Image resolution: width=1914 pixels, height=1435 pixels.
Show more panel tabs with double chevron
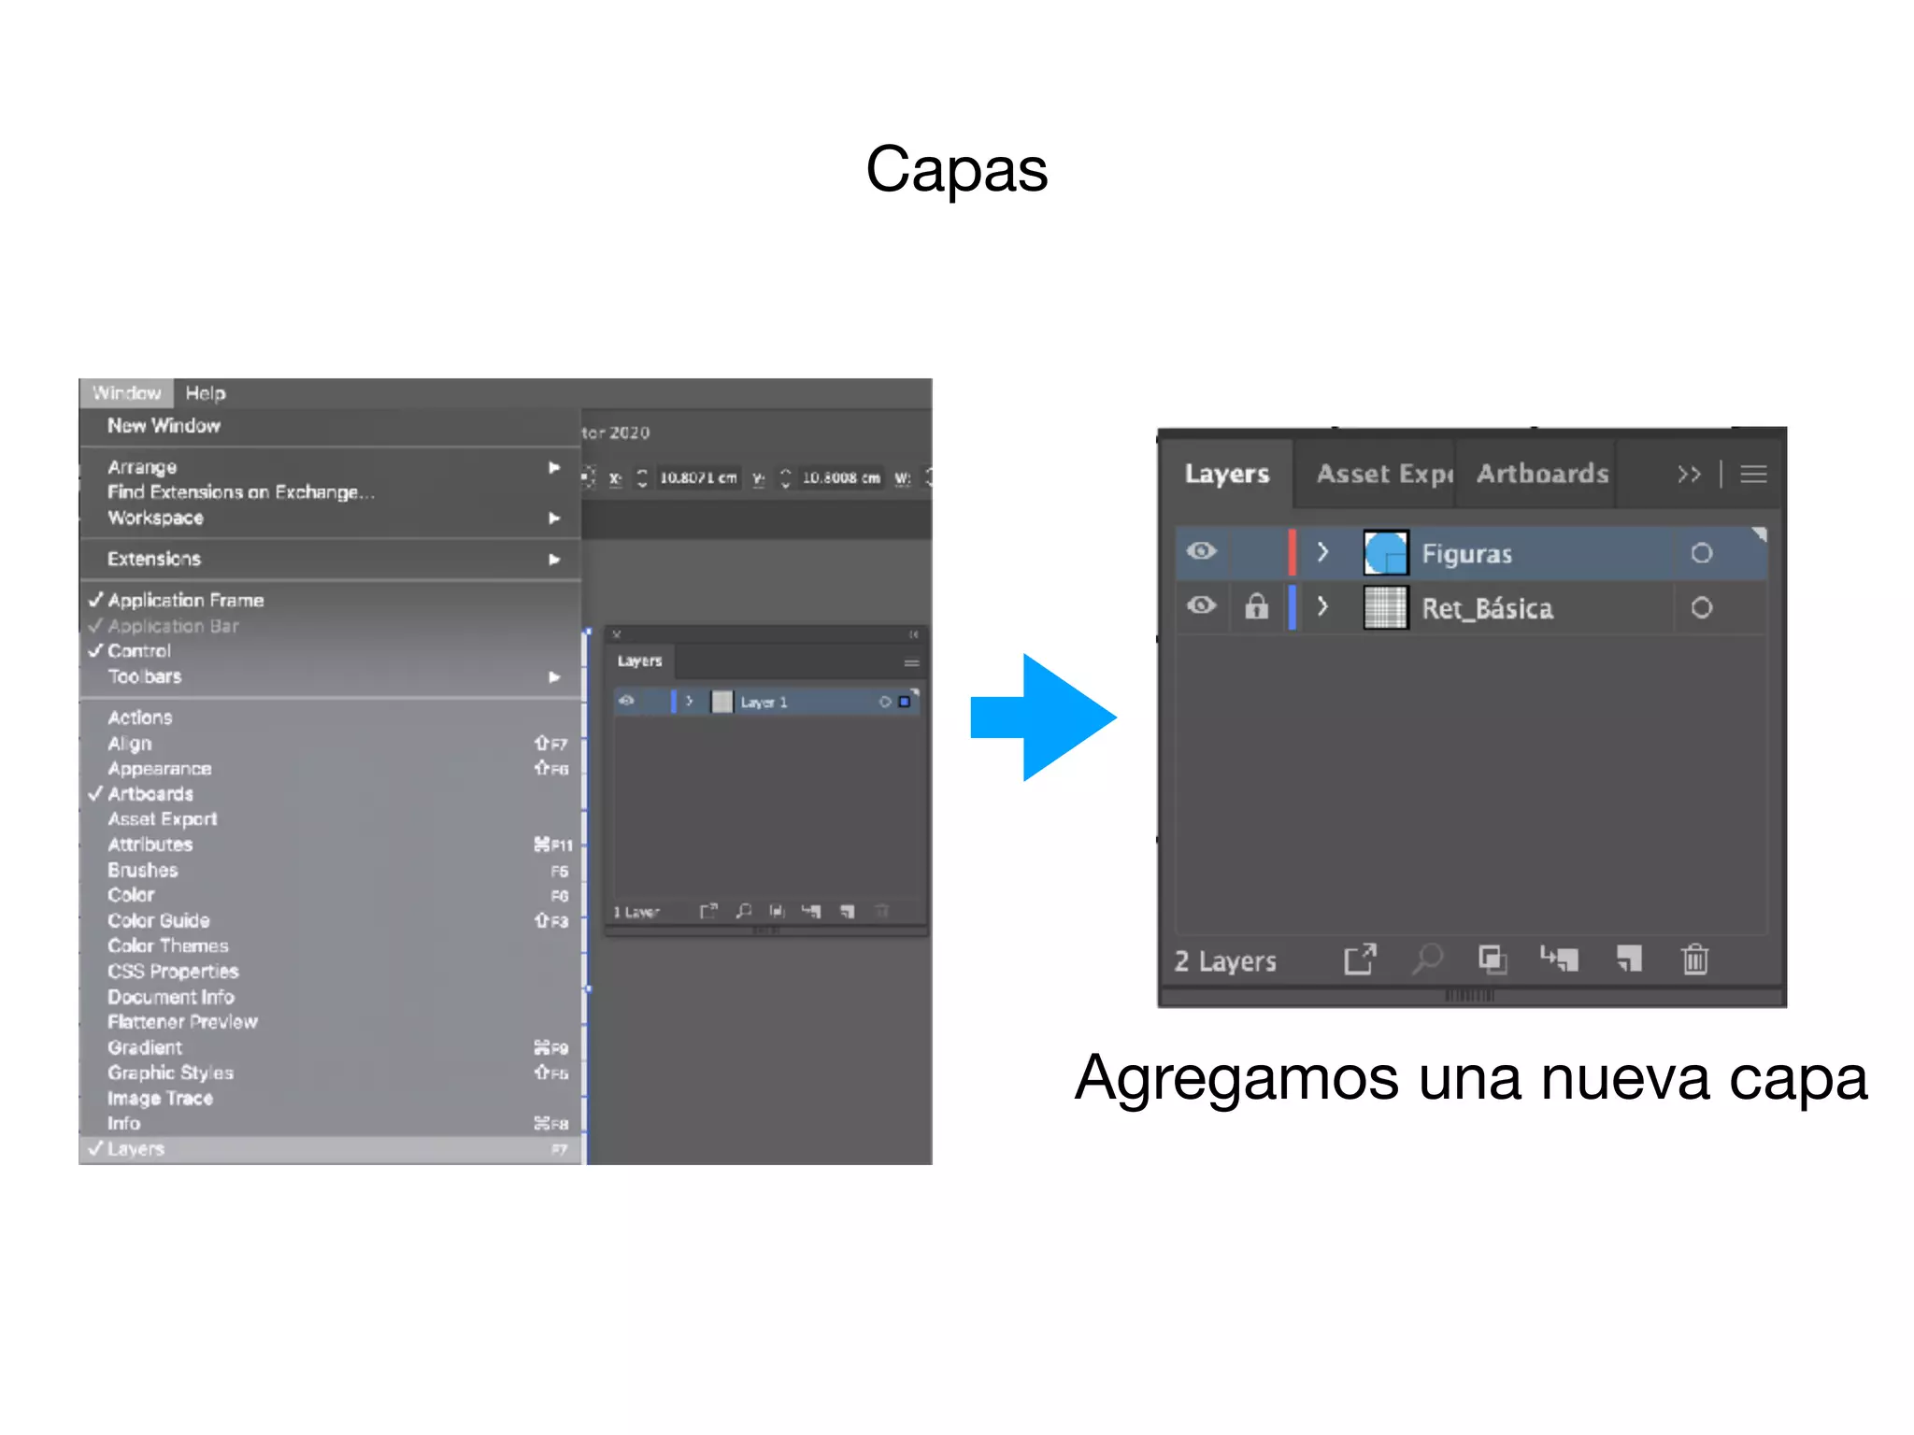[1689, 475]
